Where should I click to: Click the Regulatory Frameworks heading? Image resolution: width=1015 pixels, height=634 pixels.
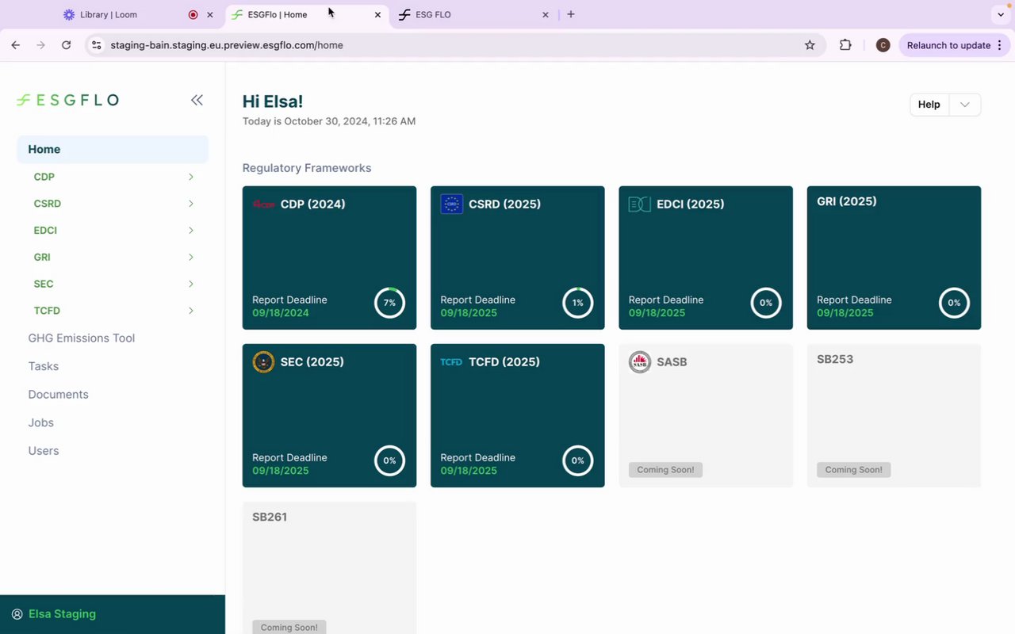click(307, 168)
